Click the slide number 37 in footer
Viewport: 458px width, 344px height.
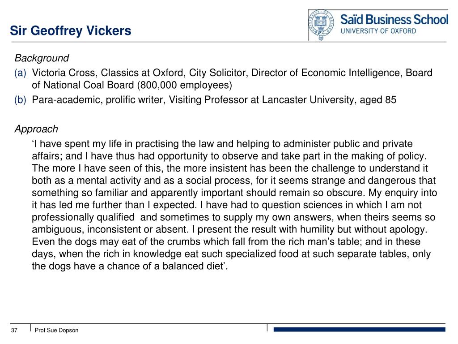pyautogui.click(x=14, y=330)
